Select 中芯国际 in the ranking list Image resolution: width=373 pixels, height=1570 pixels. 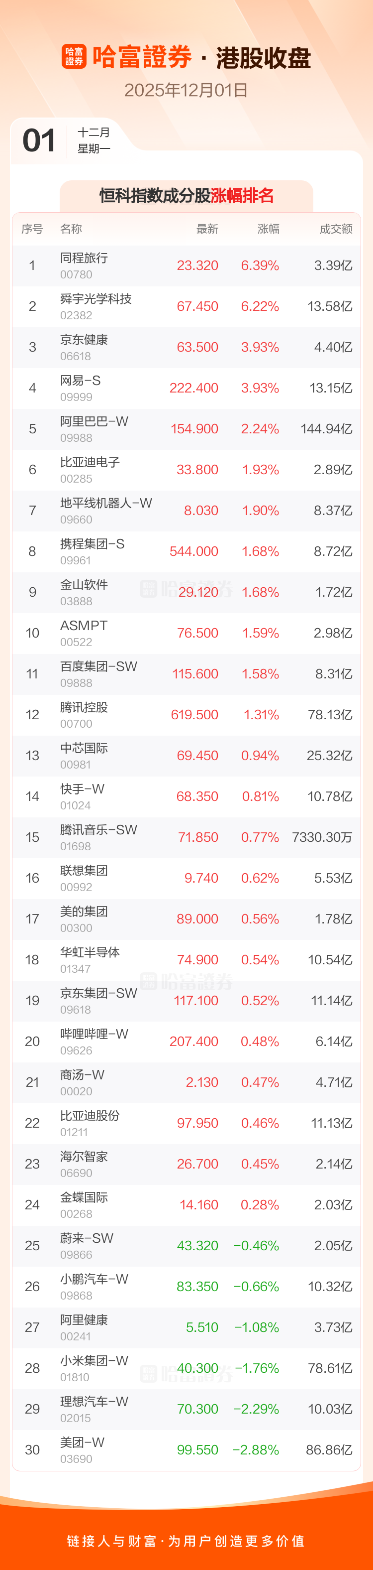(x=84, y=749)
